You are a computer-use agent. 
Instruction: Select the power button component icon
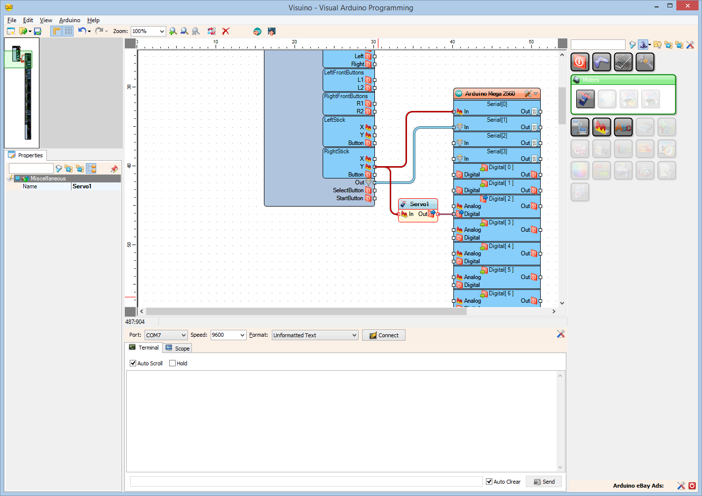point(580,62)
